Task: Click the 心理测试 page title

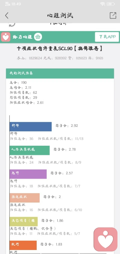Action: pos(60,16)
